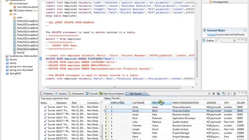
Task: Select the 'Succe DELETE FR...' history row
Action: [x=70, y=138]
